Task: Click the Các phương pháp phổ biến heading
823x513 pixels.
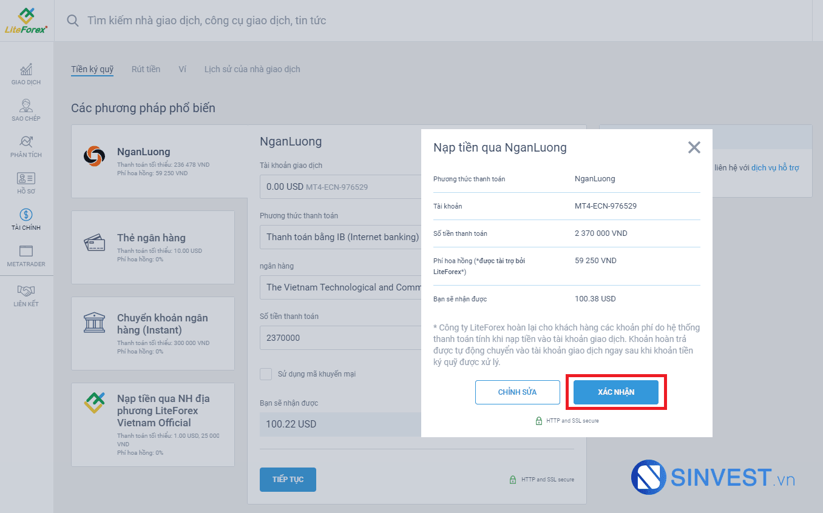Action: [x=143, y=108]
